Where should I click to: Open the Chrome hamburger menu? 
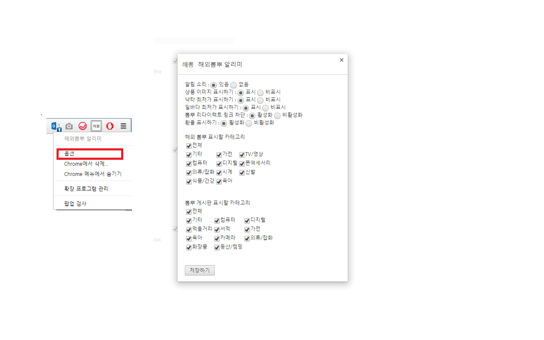pyautogui.click(x=123, y=126)
